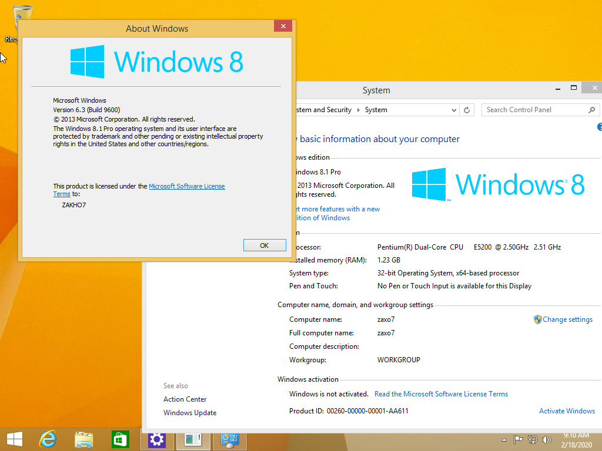Screen dimensions: 602x451
Task: Show hidden system tray icons
Action: [x=504, y=440]
